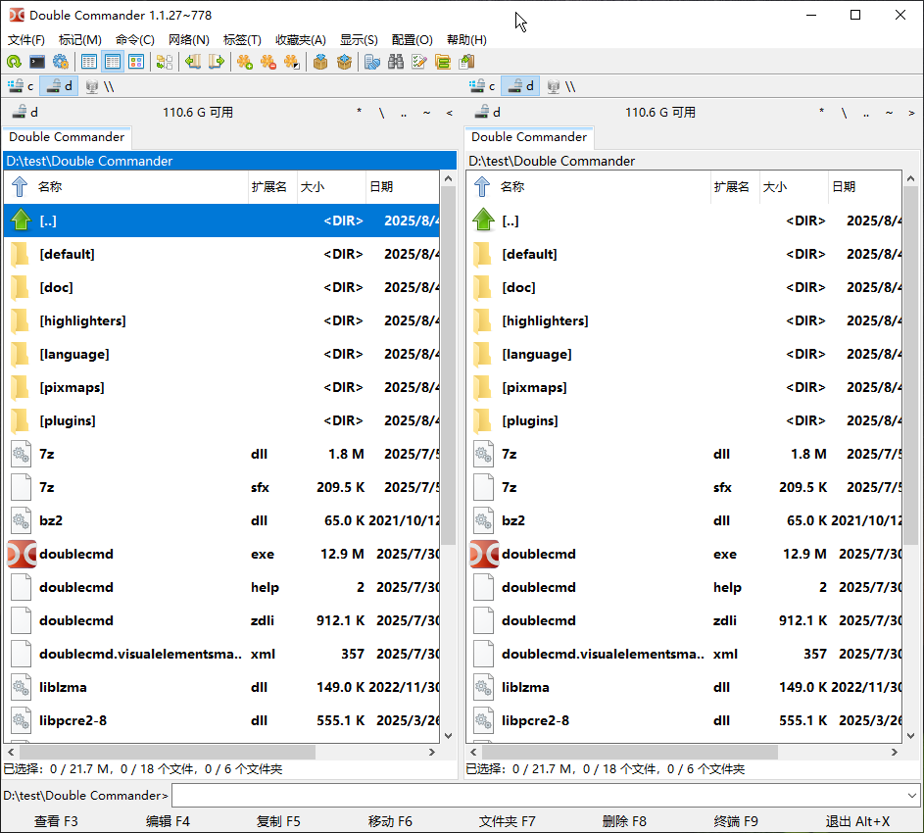Toggle flat view icon in toolbar
924x833 pixels.
pos(165,62)
